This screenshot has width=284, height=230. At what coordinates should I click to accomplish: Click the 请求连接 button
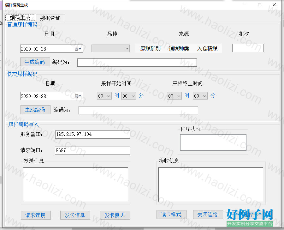point(36,215)
